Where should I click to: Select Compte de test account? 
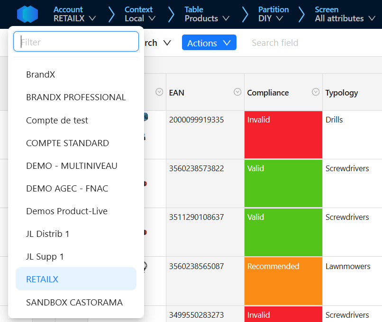click(x=57, y=121)
